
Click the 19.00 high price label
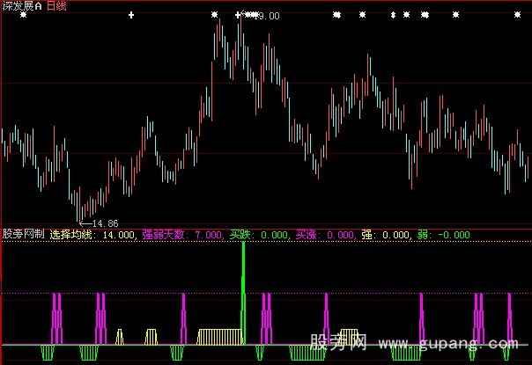tap(268, 16)
